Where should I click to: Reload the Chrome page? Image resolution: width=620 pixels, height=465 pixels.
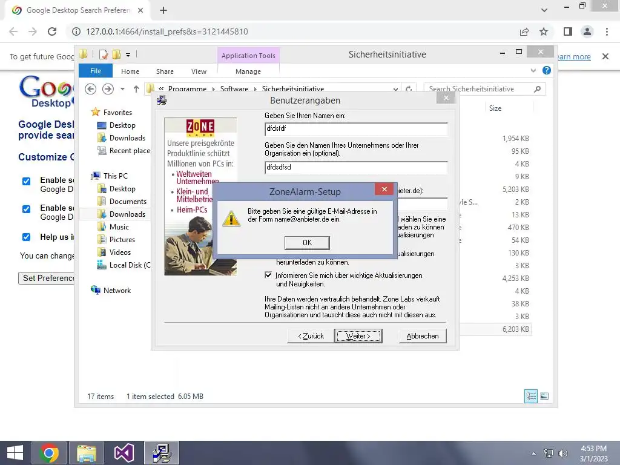[x=52, y=31]
